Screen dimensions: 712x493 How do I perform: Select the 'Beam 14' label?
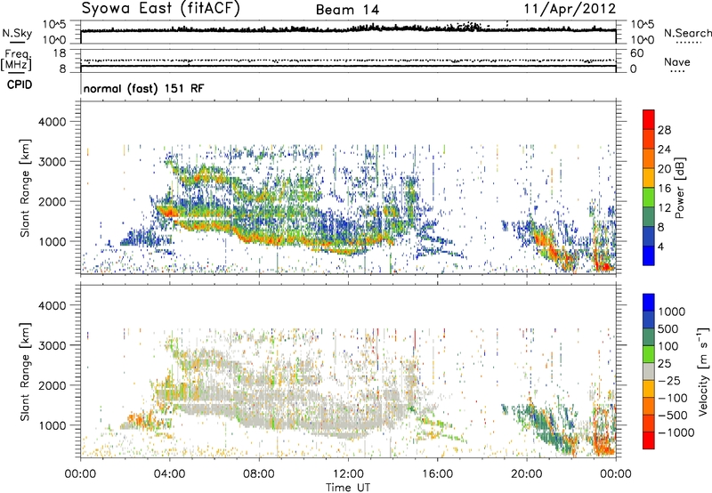click(x=347, y=10)
